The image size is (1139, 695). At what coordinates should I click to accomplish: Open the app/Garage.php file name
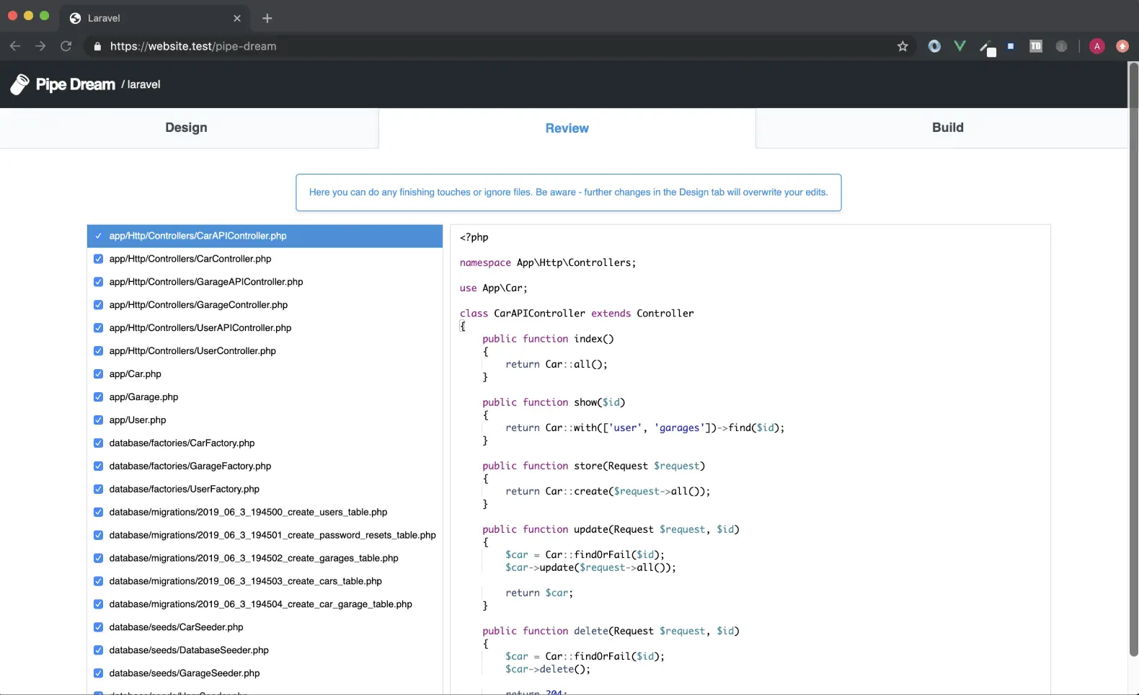(x=143, y=397)
